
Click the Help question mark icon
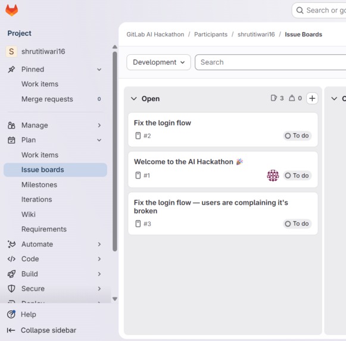[x=11, y=314]
